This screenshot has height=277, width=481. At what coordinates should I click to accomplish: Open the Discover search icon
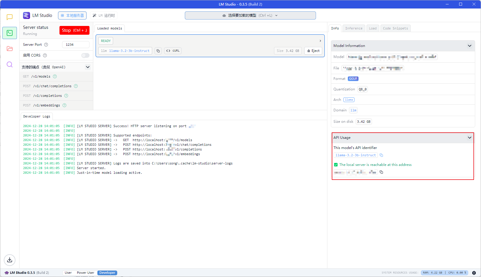click(x=10, y=64)
